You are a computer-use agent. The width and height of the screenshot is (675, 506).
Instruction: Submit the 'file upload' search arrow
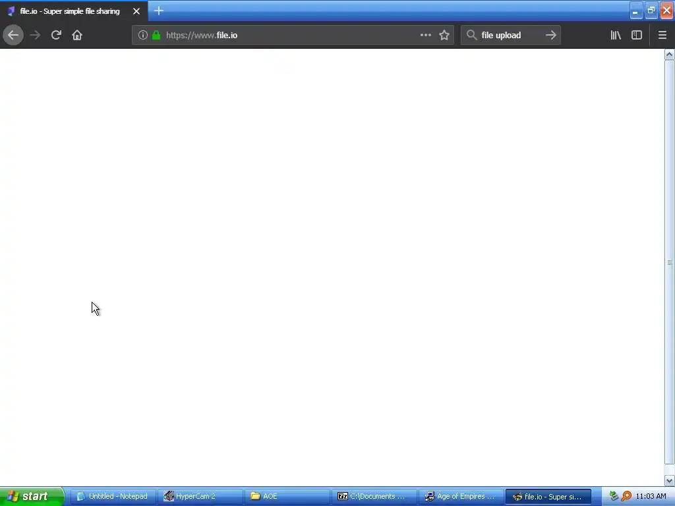(x=550, y=35)
